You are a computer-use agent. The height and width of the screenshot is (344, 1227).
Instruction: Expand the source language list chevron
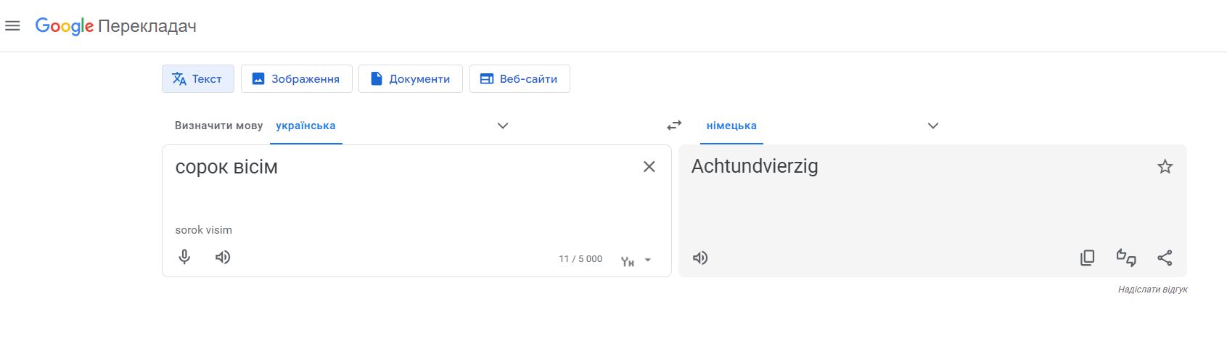click(x=503, y=126)
